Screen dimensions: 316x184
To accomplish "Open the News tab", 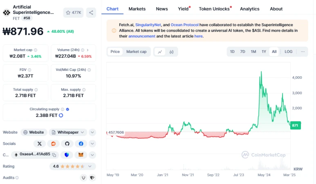I will (162, 9).
